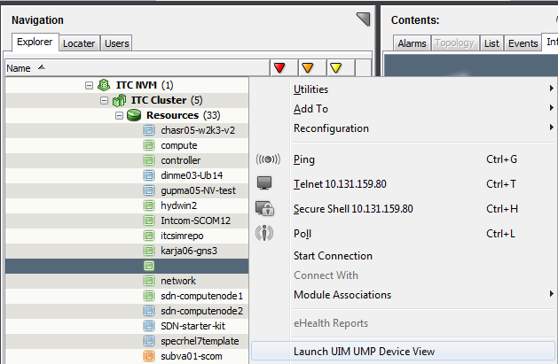Select the subva01-scom label in tree
Viewport: 558px width, 364px height.
coord(192,356)
